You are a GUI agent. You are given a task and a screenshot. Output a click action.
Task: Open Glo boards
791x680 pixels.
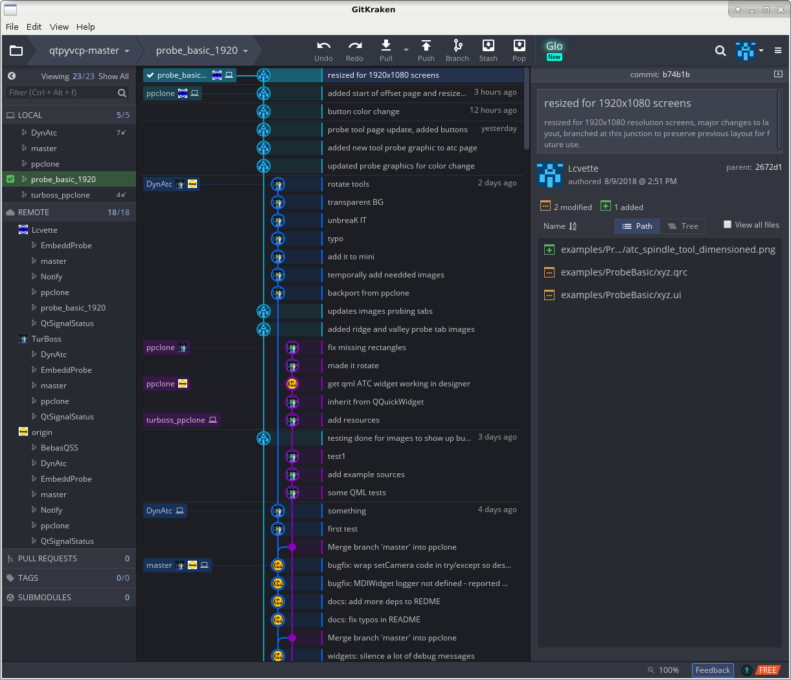554,49
